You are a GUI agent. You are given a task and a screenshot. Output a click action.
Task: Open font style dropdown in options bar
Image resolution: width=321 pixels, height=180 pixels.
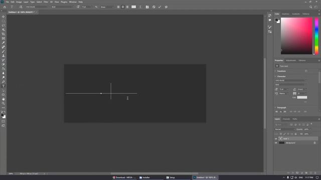[x=63, y=7]
